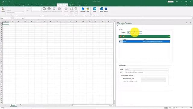Expand the formula bar arrow
The width and height of the screenshot is (193, 109).
point(192,18)
